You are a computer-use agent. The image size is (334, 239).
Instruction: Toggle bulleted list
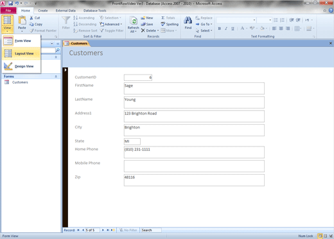click(x=276, y=20)
